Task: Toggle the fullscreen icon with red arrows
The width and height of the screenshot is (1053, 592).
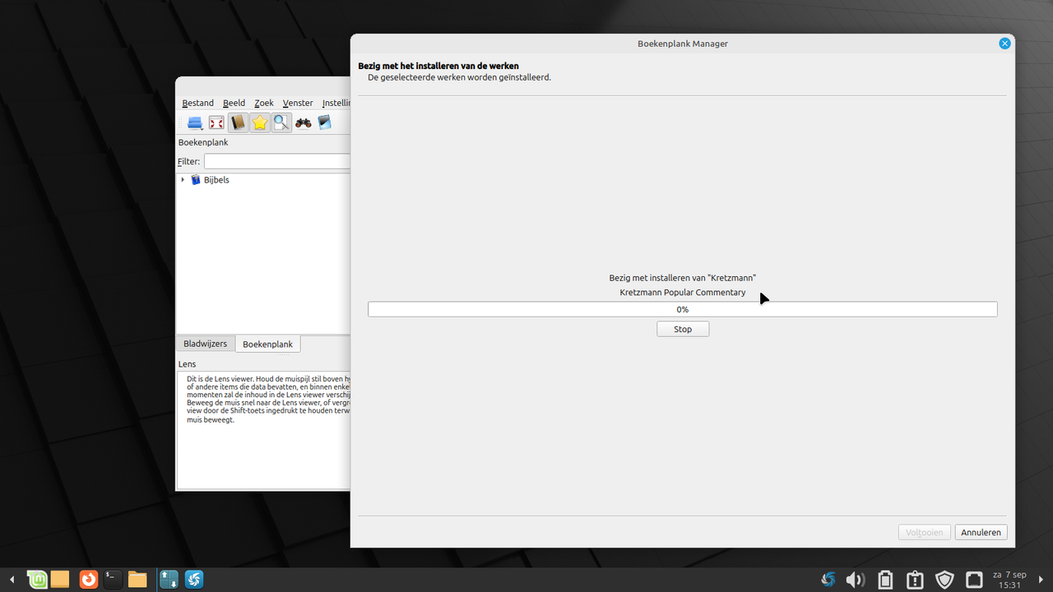Action: (216, 123)
